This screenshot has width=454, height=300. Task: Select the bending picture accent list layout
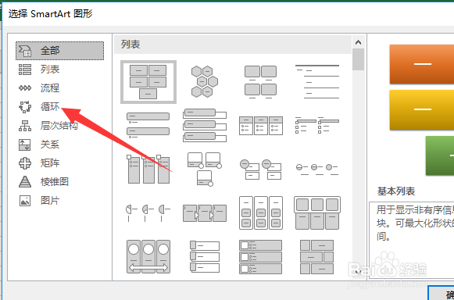point(205,169)
